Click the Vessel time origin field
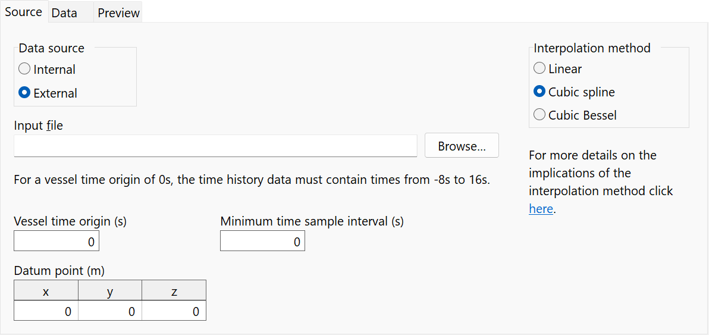Image resolution: width=709 pixels, height=335 pixels. tap(57, 242)
